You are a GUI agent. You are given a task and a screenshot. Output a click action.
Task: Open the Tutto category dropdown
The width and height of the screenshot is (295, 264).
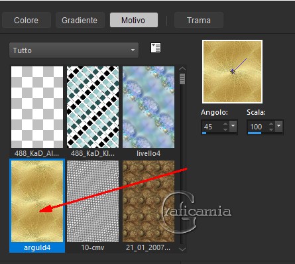coord(74,50)
